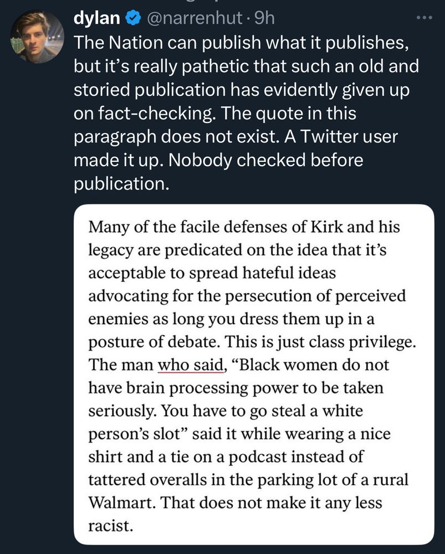Viewport: 445px width, 554px height.
Task: Open dylan's profile picture avatar
Action: pos(37,37)
